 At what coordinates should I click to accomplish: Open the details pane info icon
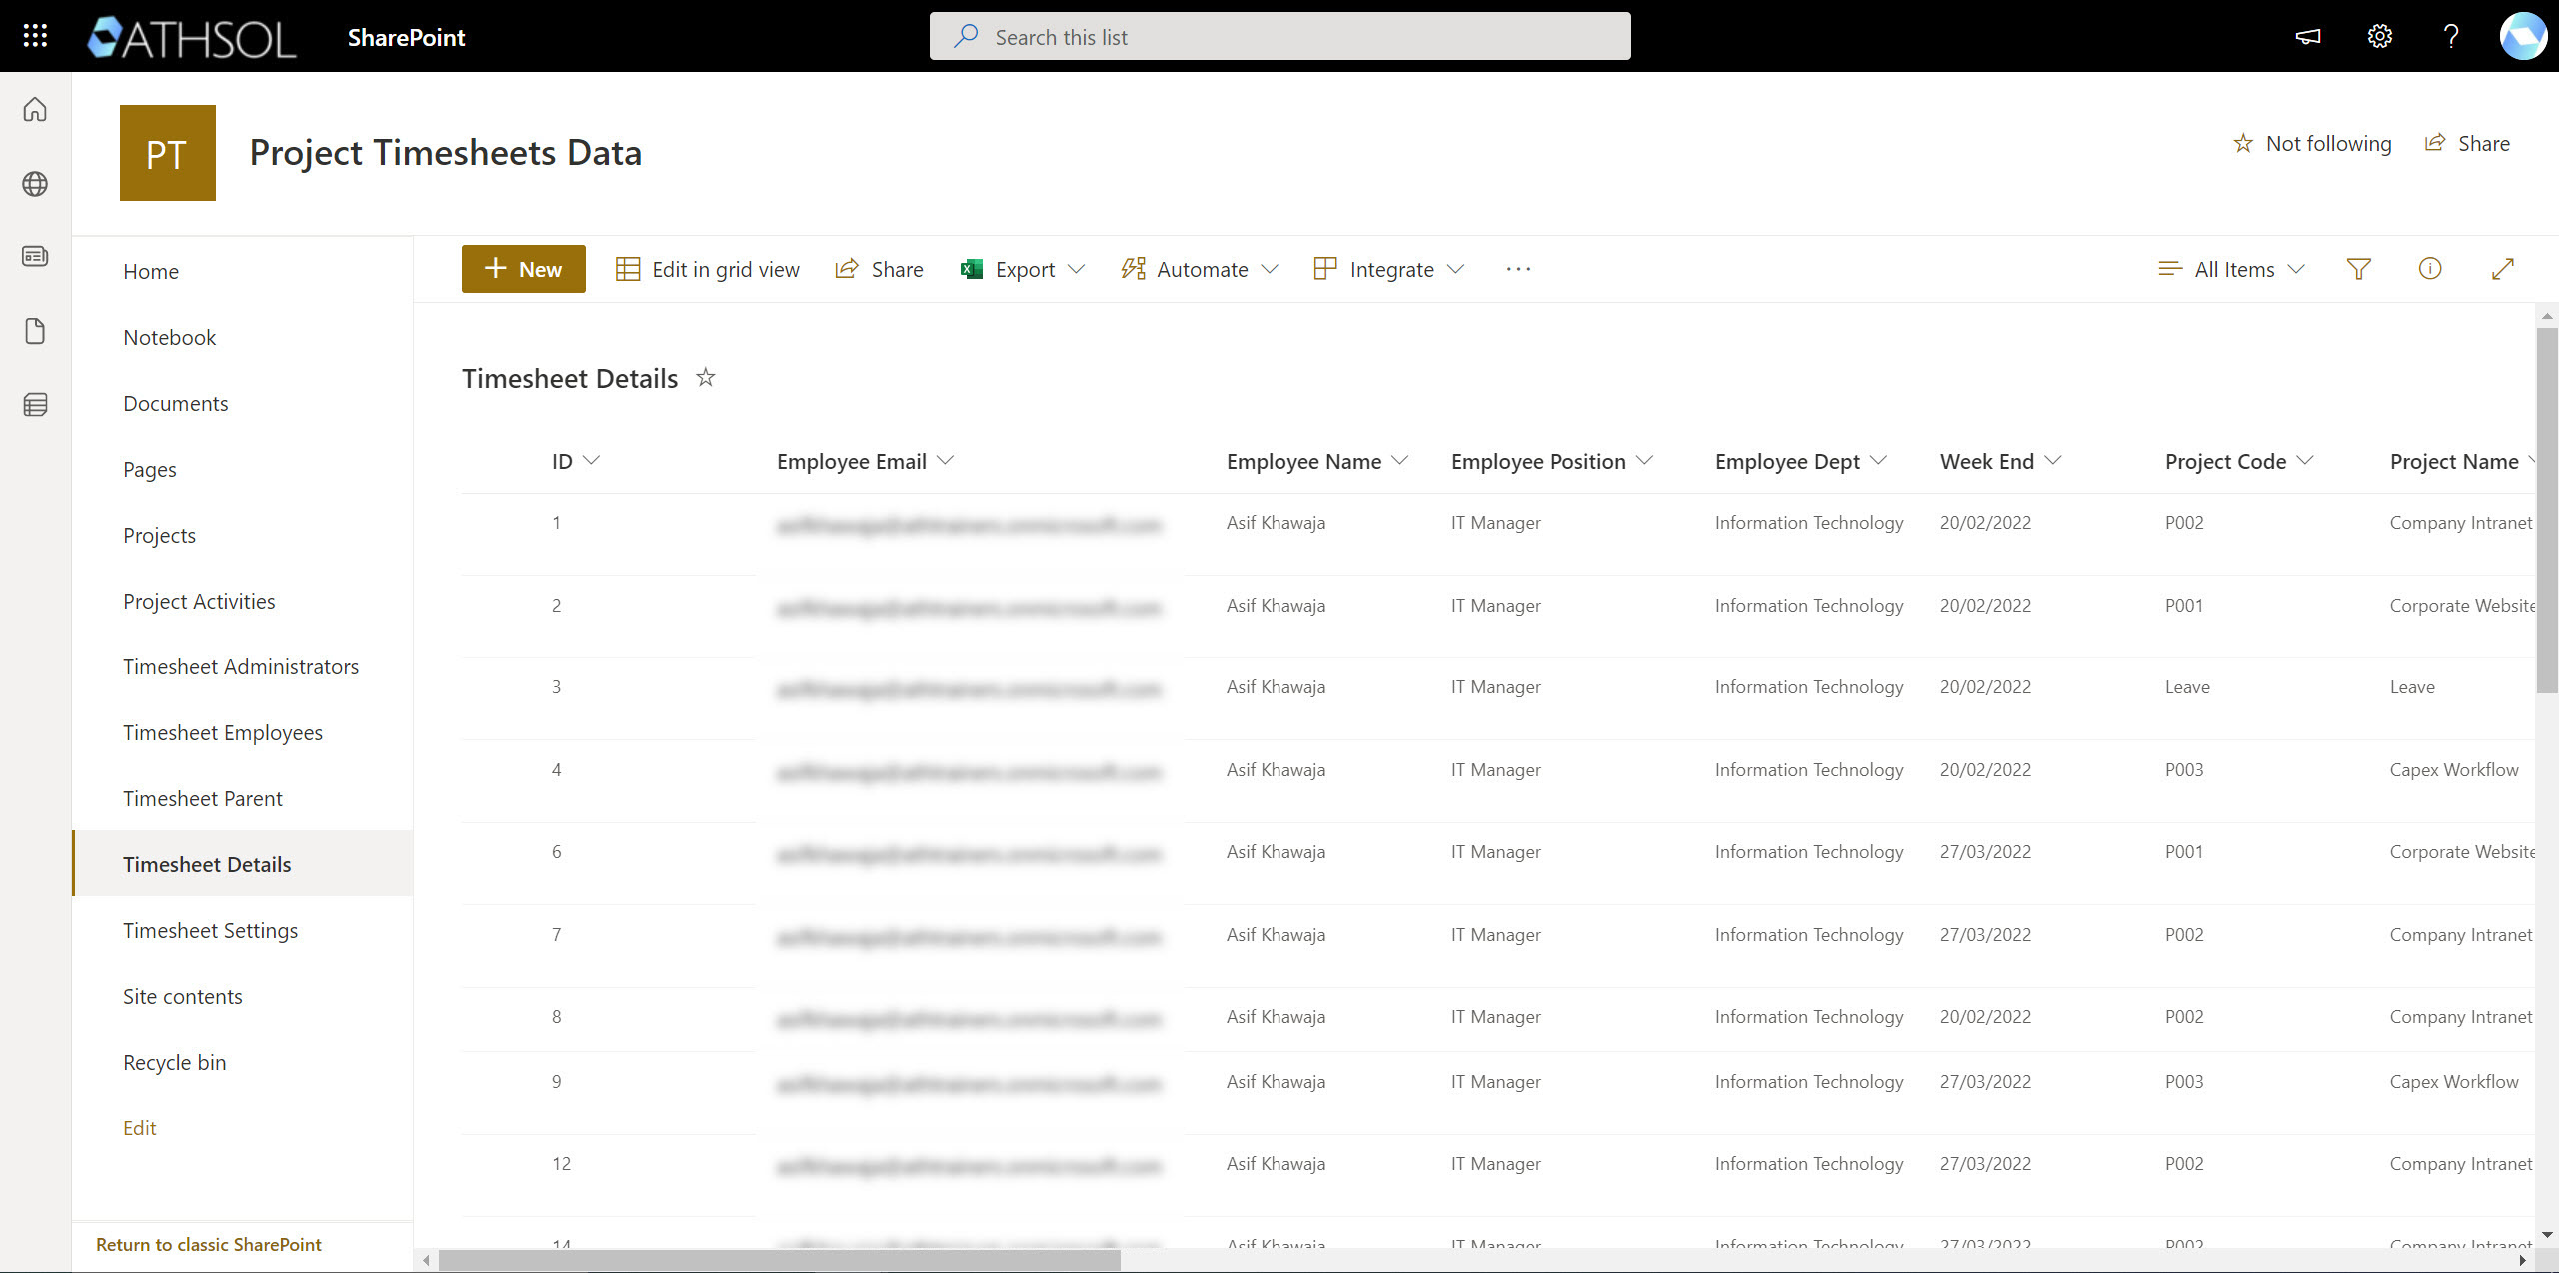(x=2429, y=269)
